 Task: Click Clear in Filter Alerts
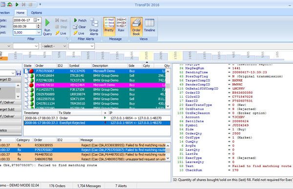(x=80, y=27)
